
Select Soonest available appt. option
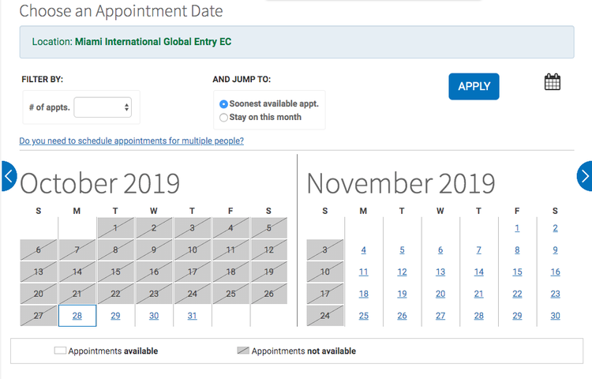tap(224, 104)
